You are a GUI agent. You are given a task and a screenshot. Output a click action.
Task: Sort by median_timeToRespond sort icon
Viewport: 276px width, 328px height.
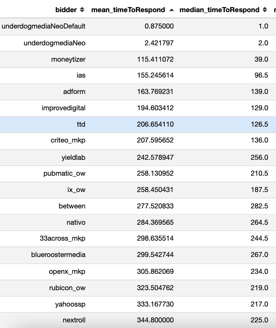265,10
